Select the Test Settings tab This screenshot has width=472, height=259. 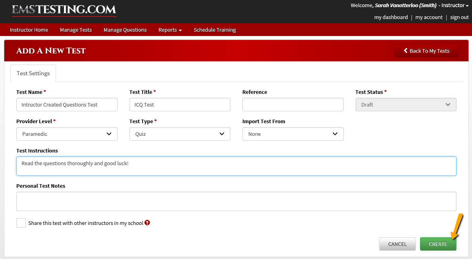33,73
